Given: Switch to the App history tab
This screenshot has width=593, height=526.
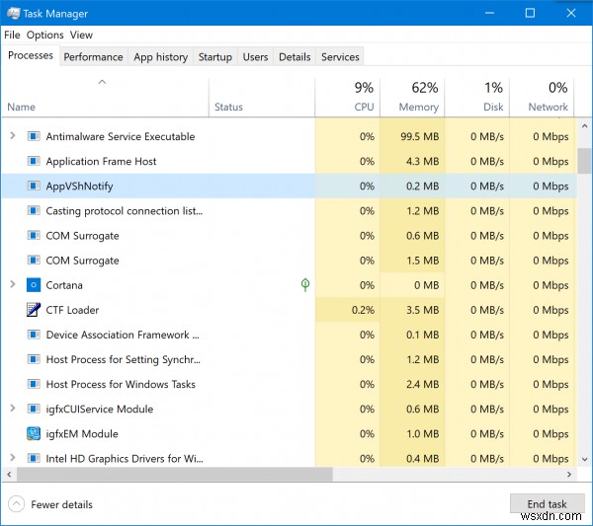Looking at the screenshot, I should tap(161, 56).
